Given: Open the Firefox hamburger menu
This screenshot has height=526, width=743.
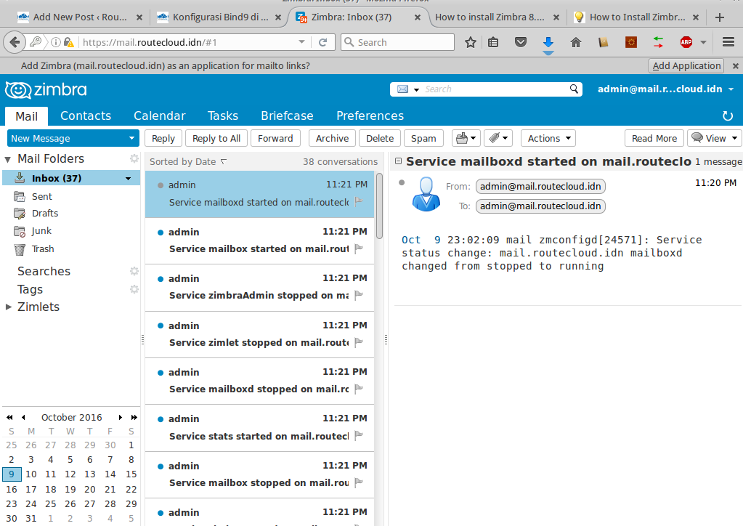Looking at the screenshot, I should (728, 42).
